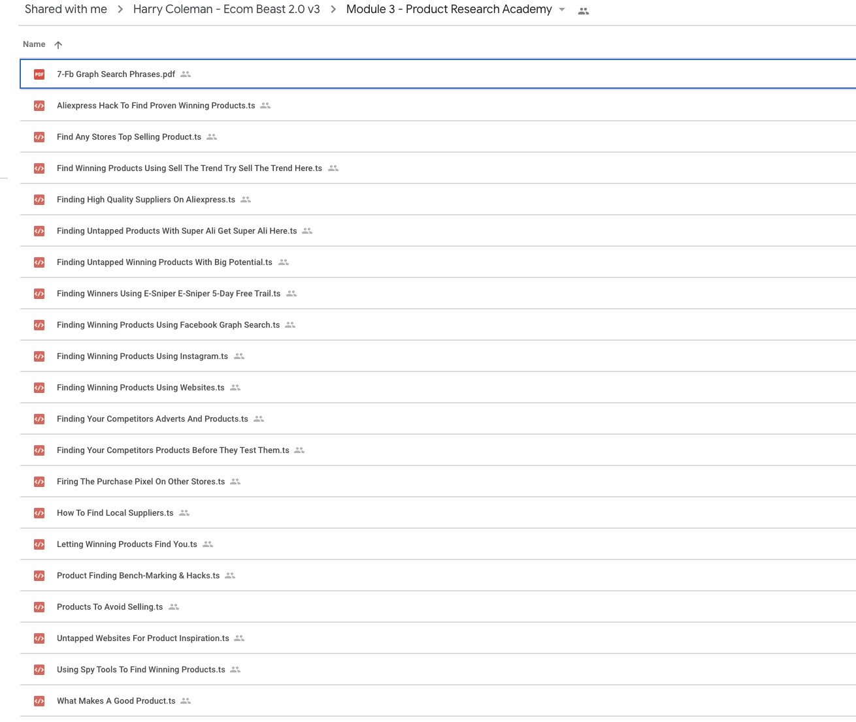Screen dimensions: 856x722
Task: Click the file icon for Finding Untapped Winning Products With Big Potential
Action: (x=39, y=262)
